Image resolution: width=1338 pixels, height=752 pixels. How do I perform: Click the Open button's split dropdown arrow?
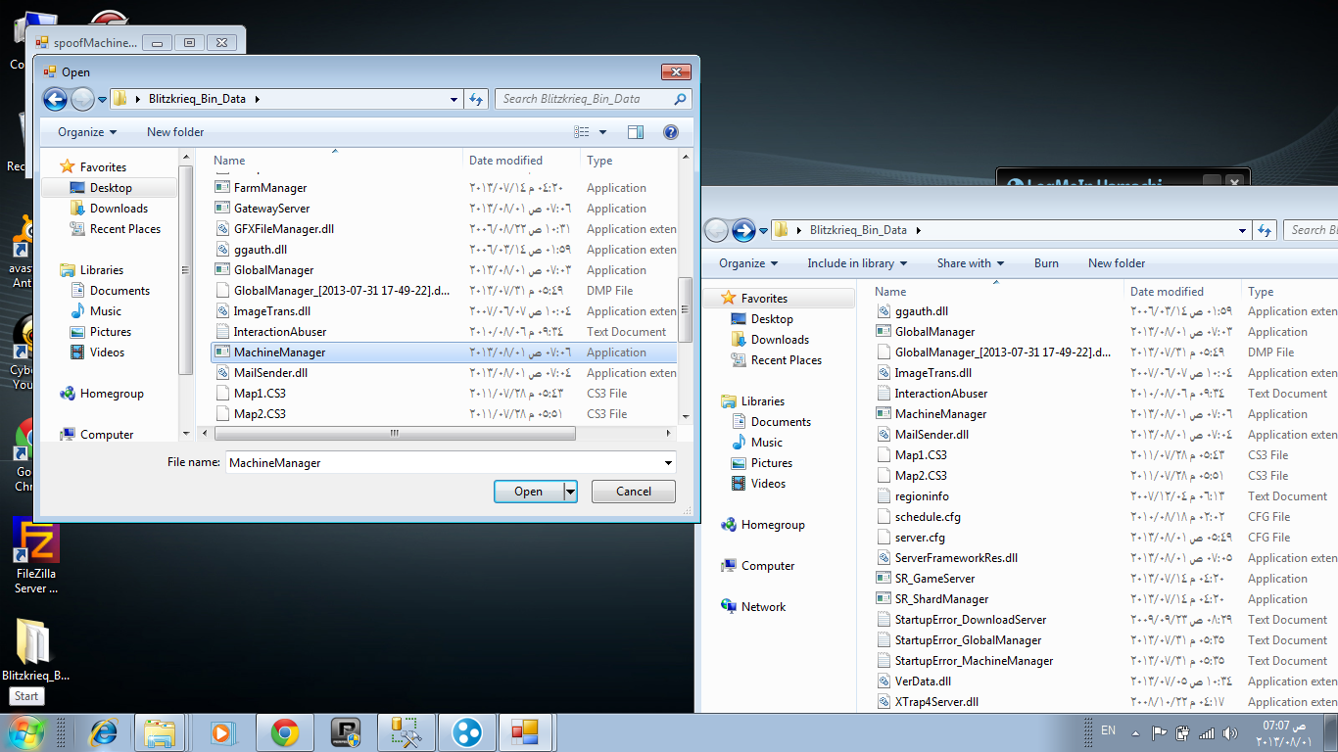click(x=570, y=492)
